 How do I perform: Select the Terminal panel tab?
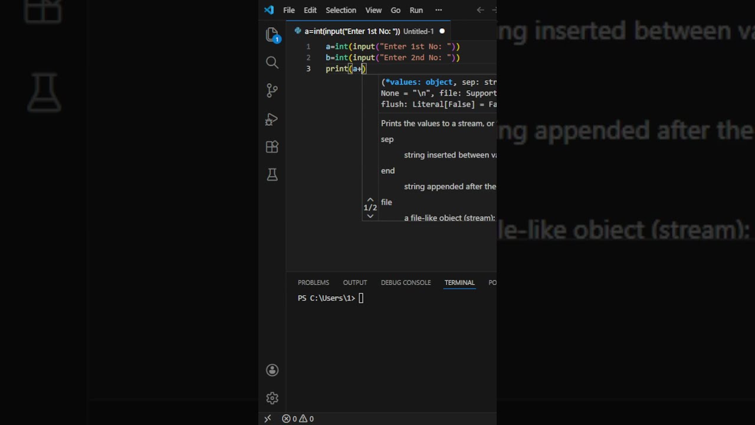[459, 283]
